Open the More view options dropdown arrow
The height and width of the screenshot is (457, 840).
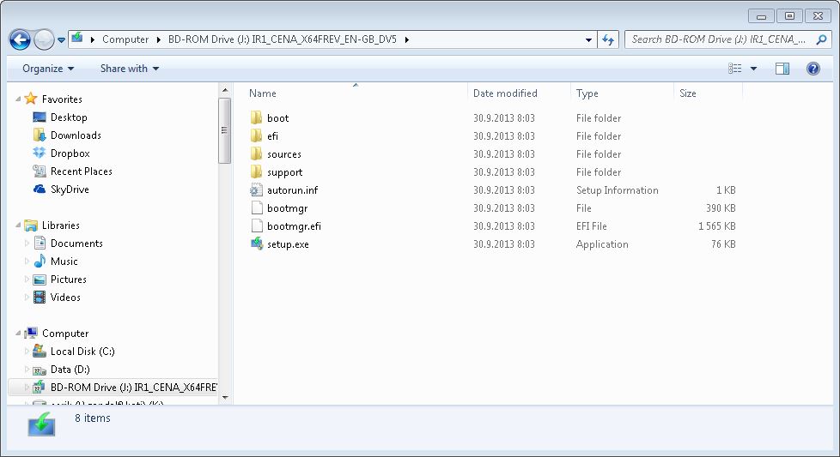(753, 69)
